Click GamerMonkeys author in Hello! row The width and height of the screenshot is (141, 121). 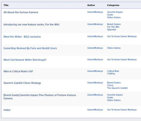(95, 110)
